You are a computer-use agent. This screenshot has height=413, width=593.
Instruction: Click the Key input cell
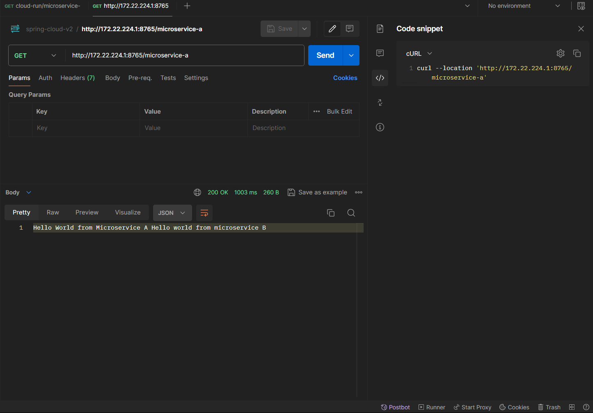tap(86, 128)
